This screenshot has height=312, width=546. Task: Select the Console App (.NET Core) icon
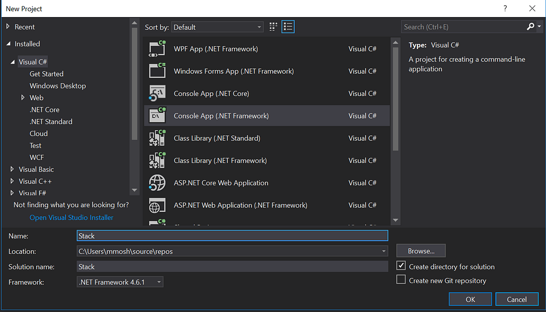tap(157, 93)
